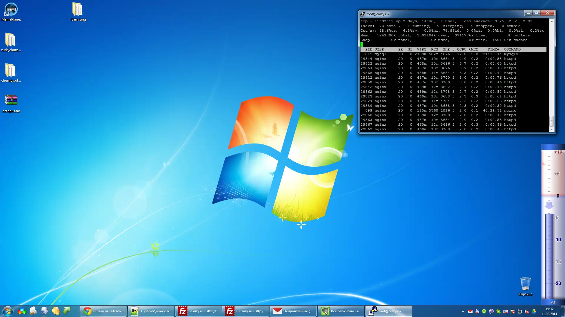Click the ICQ flower tray icon
The height and width of the screenshot is (317, 565).
click(484, 311)
